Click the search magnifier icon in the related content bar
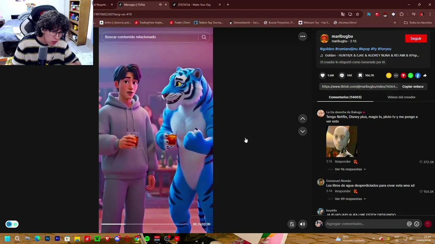This screenshot has height=244, width=435. 204,37
